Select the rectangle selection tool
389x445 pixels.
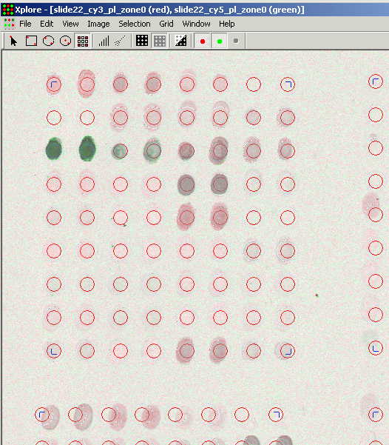(x=31, y=41)
